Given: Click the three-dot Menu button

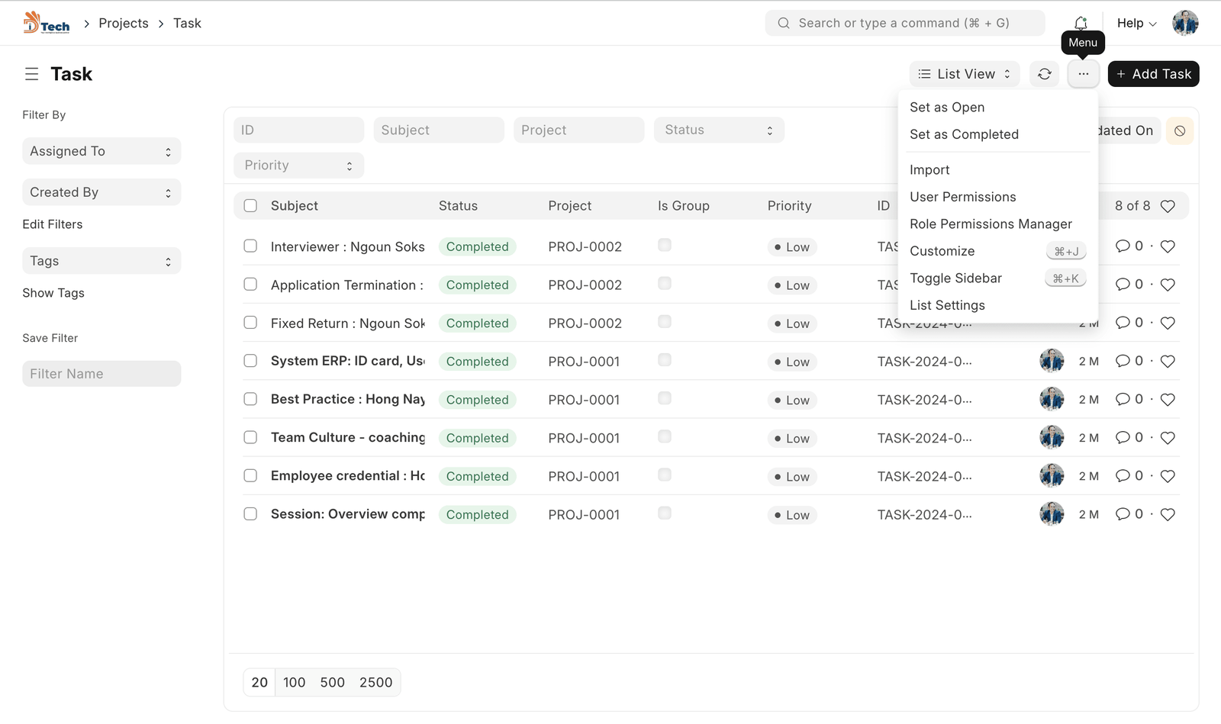Looking at the screenshot, I should (x=1083, y=74).
